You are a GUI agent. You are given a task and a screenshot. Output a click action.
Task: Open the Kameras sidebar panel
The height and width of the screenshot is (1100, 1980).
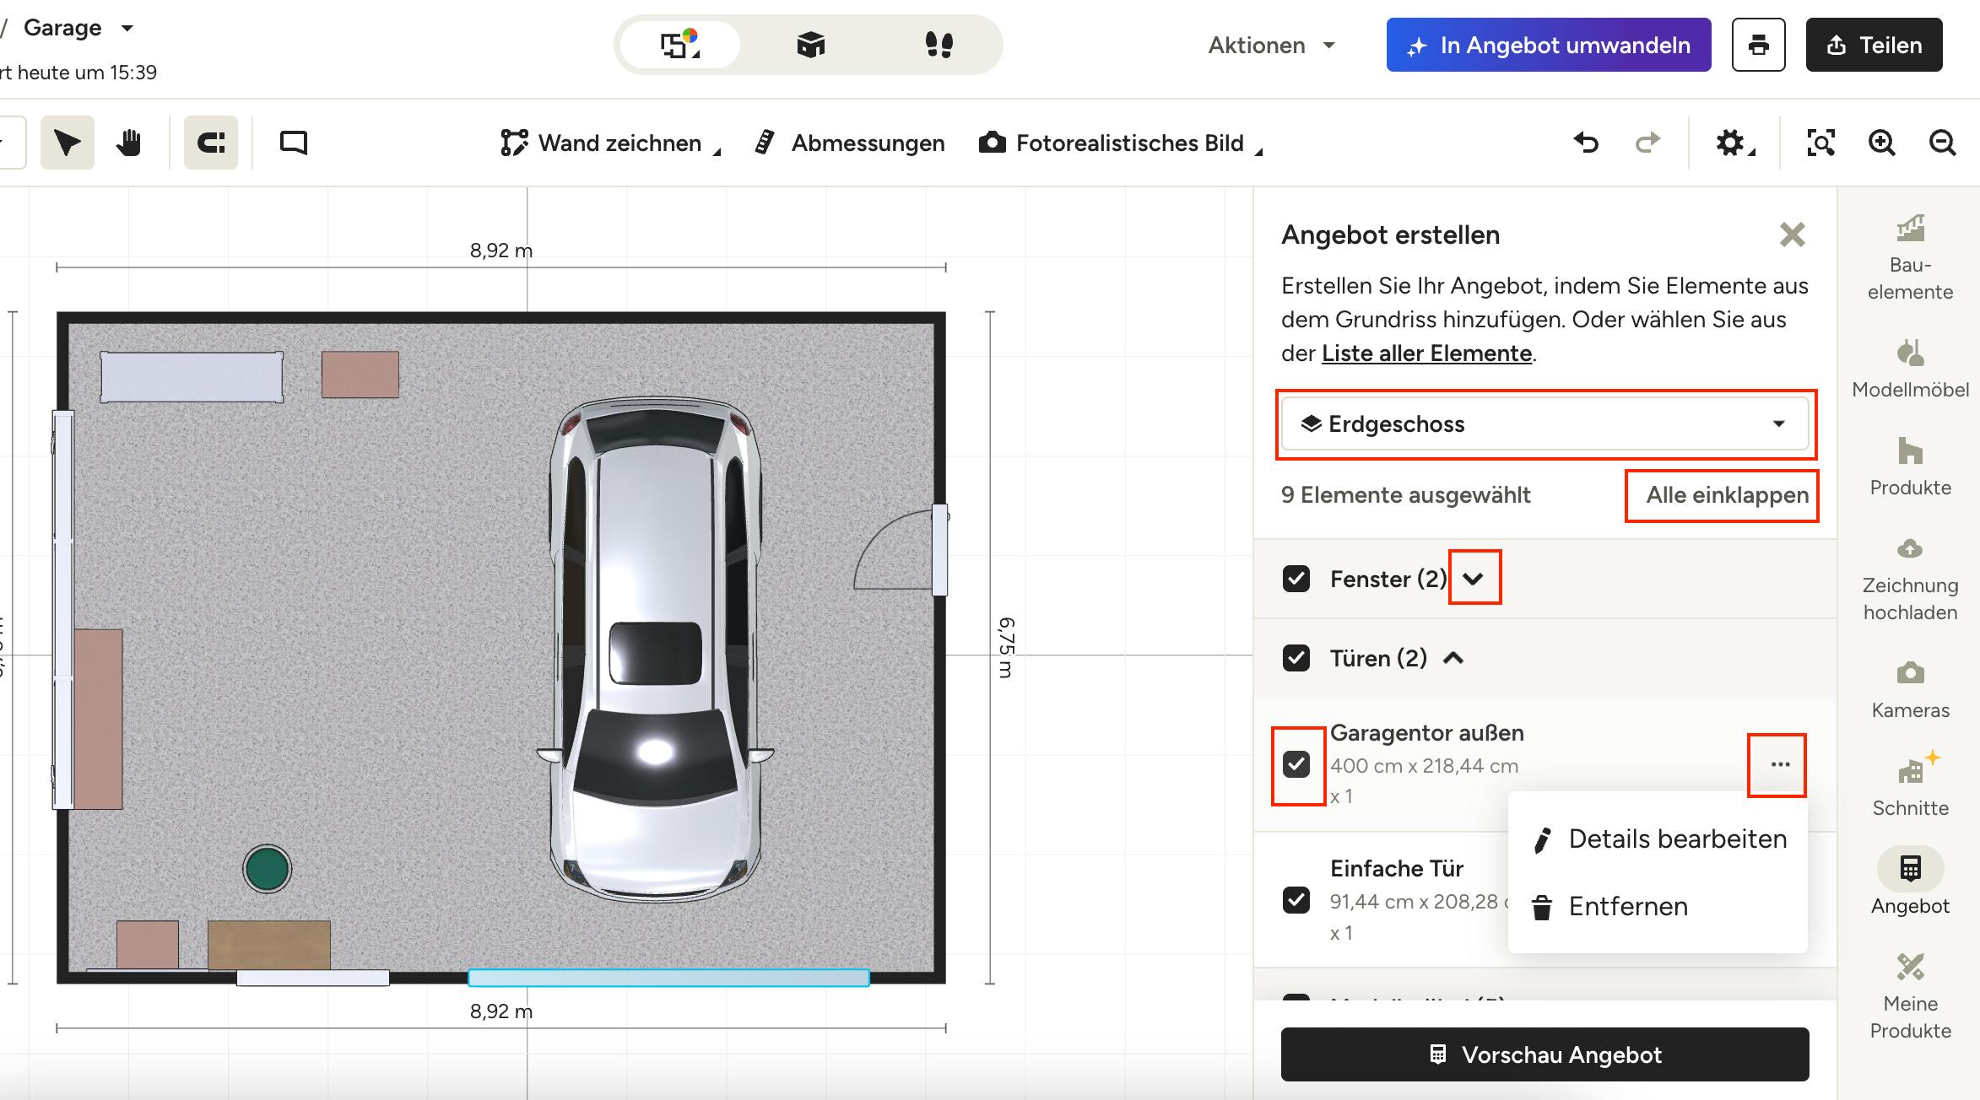pos(1910,690)
